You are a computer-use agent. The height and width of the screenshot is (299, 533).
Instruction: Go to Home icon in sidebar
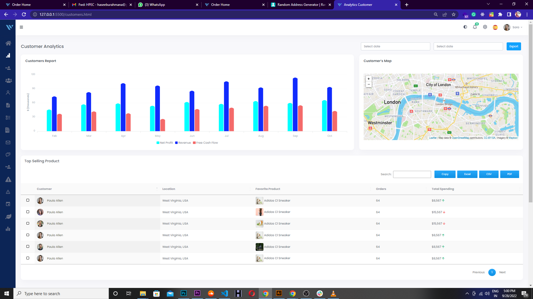8,43
